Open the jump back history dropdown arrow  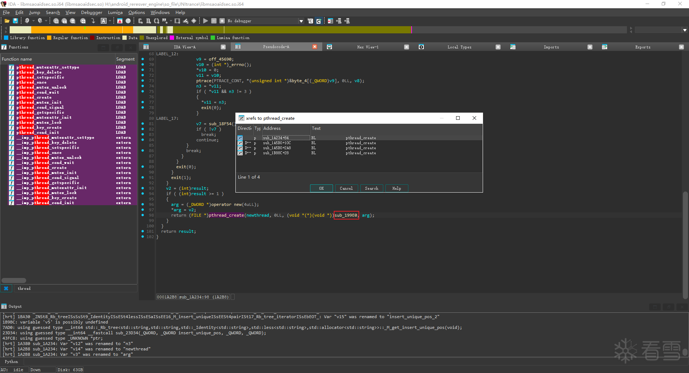pyautogui.click(x=33, y=21)
